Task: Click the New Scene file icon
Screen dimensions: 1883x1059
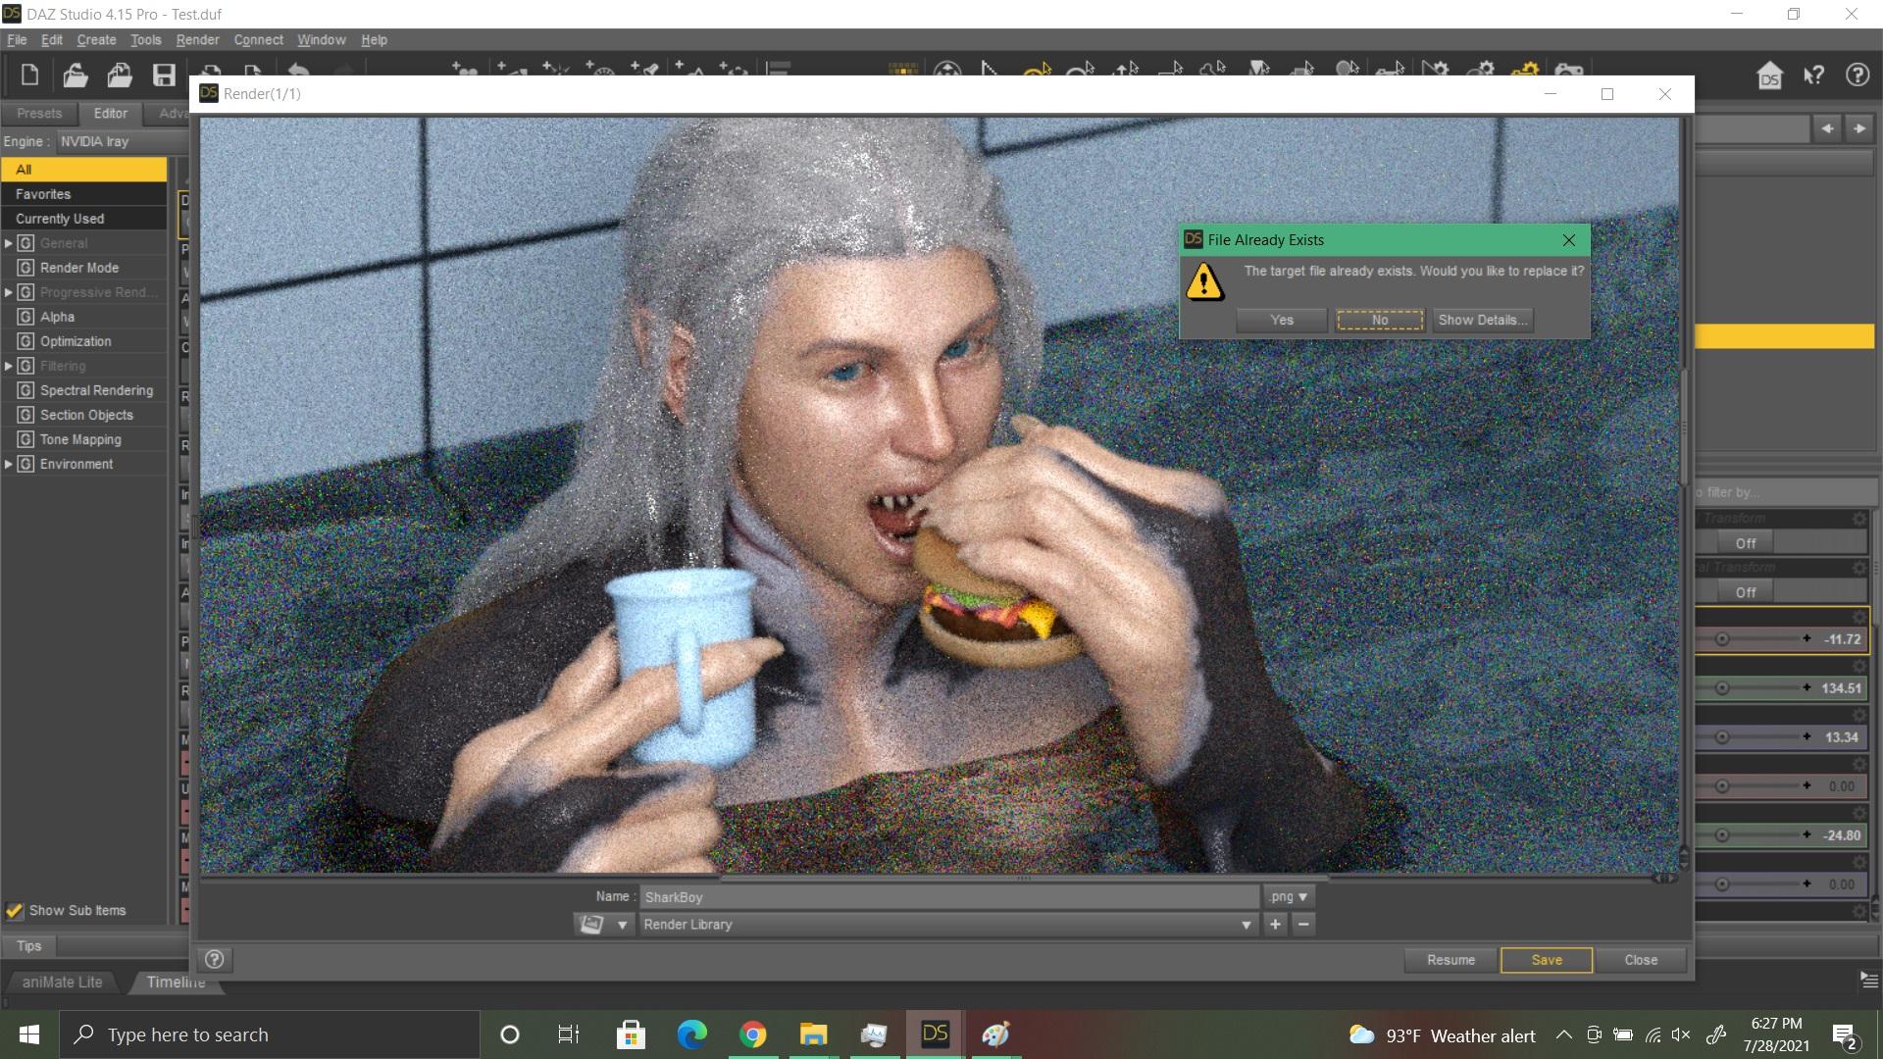Action: point(29,76)
